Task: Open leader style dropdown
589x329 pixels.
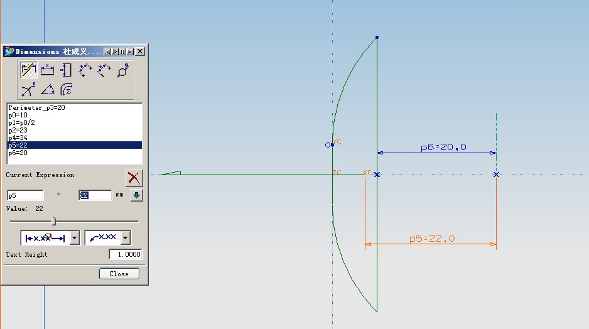Action: (126, 238)
